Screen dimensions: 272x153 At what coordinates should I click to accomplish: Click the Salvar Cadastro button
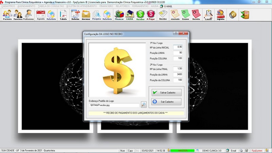tap(167, 92)
